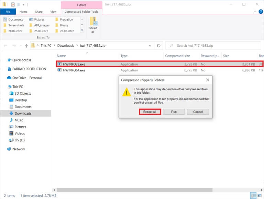
Task: Open recent locations dropdown near navigation arrows
Action: pos(21,46)
